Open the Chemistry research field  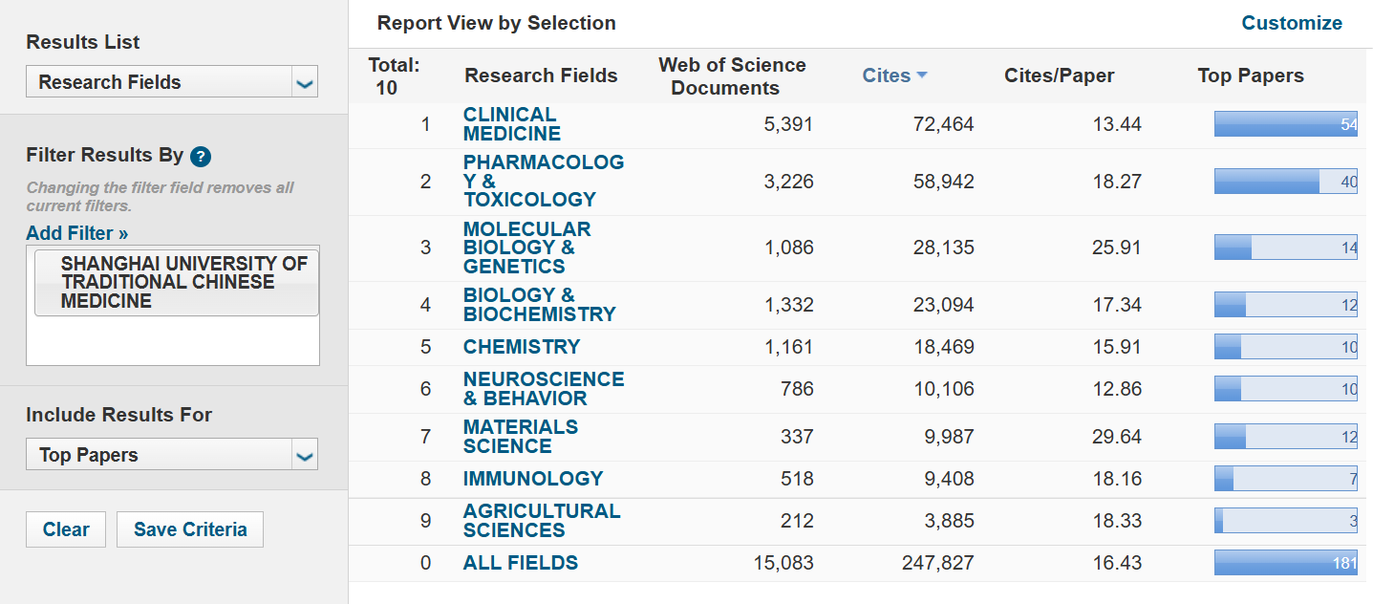pos(522,347)
